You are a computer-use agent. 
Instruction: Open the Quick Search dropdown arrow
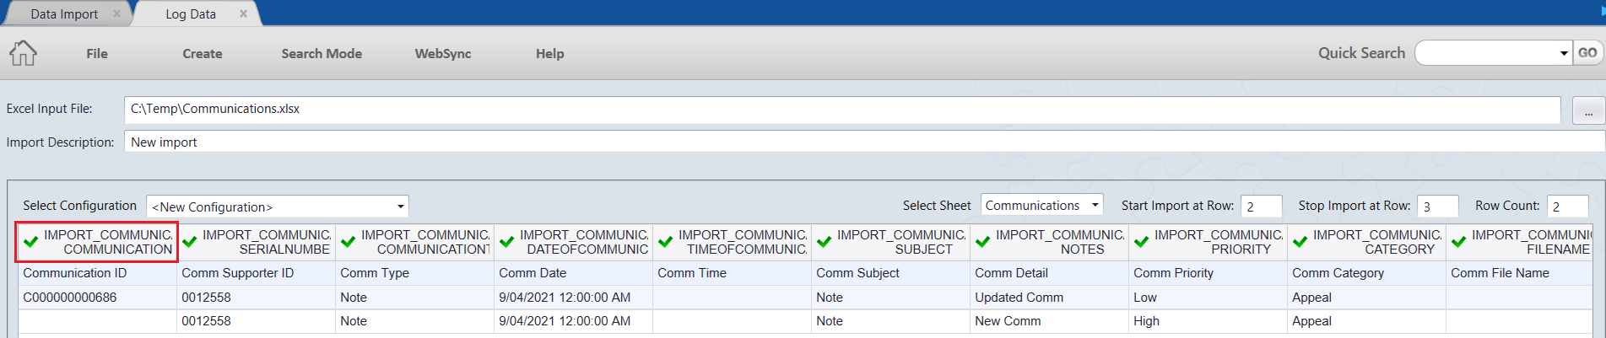[1564, 53]
